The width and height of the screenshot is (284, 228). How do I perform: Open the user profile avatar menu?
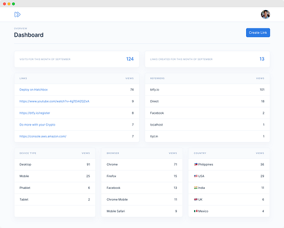[x=266, y=14]
